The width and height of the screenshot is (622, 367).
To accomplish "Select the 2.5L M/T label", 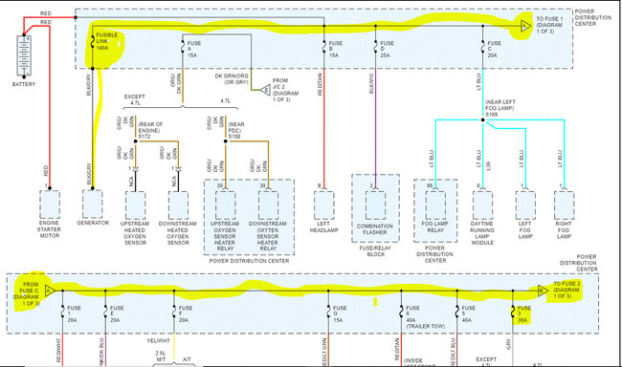I will pyautogui.click(x=161, y=356).
